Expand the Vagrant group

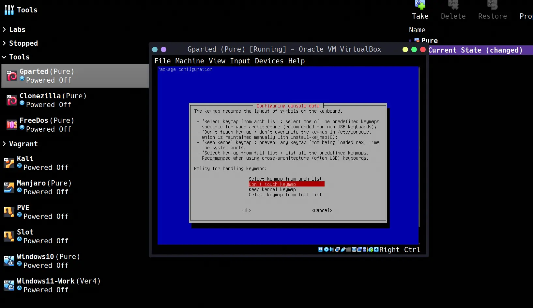(4, 144)
